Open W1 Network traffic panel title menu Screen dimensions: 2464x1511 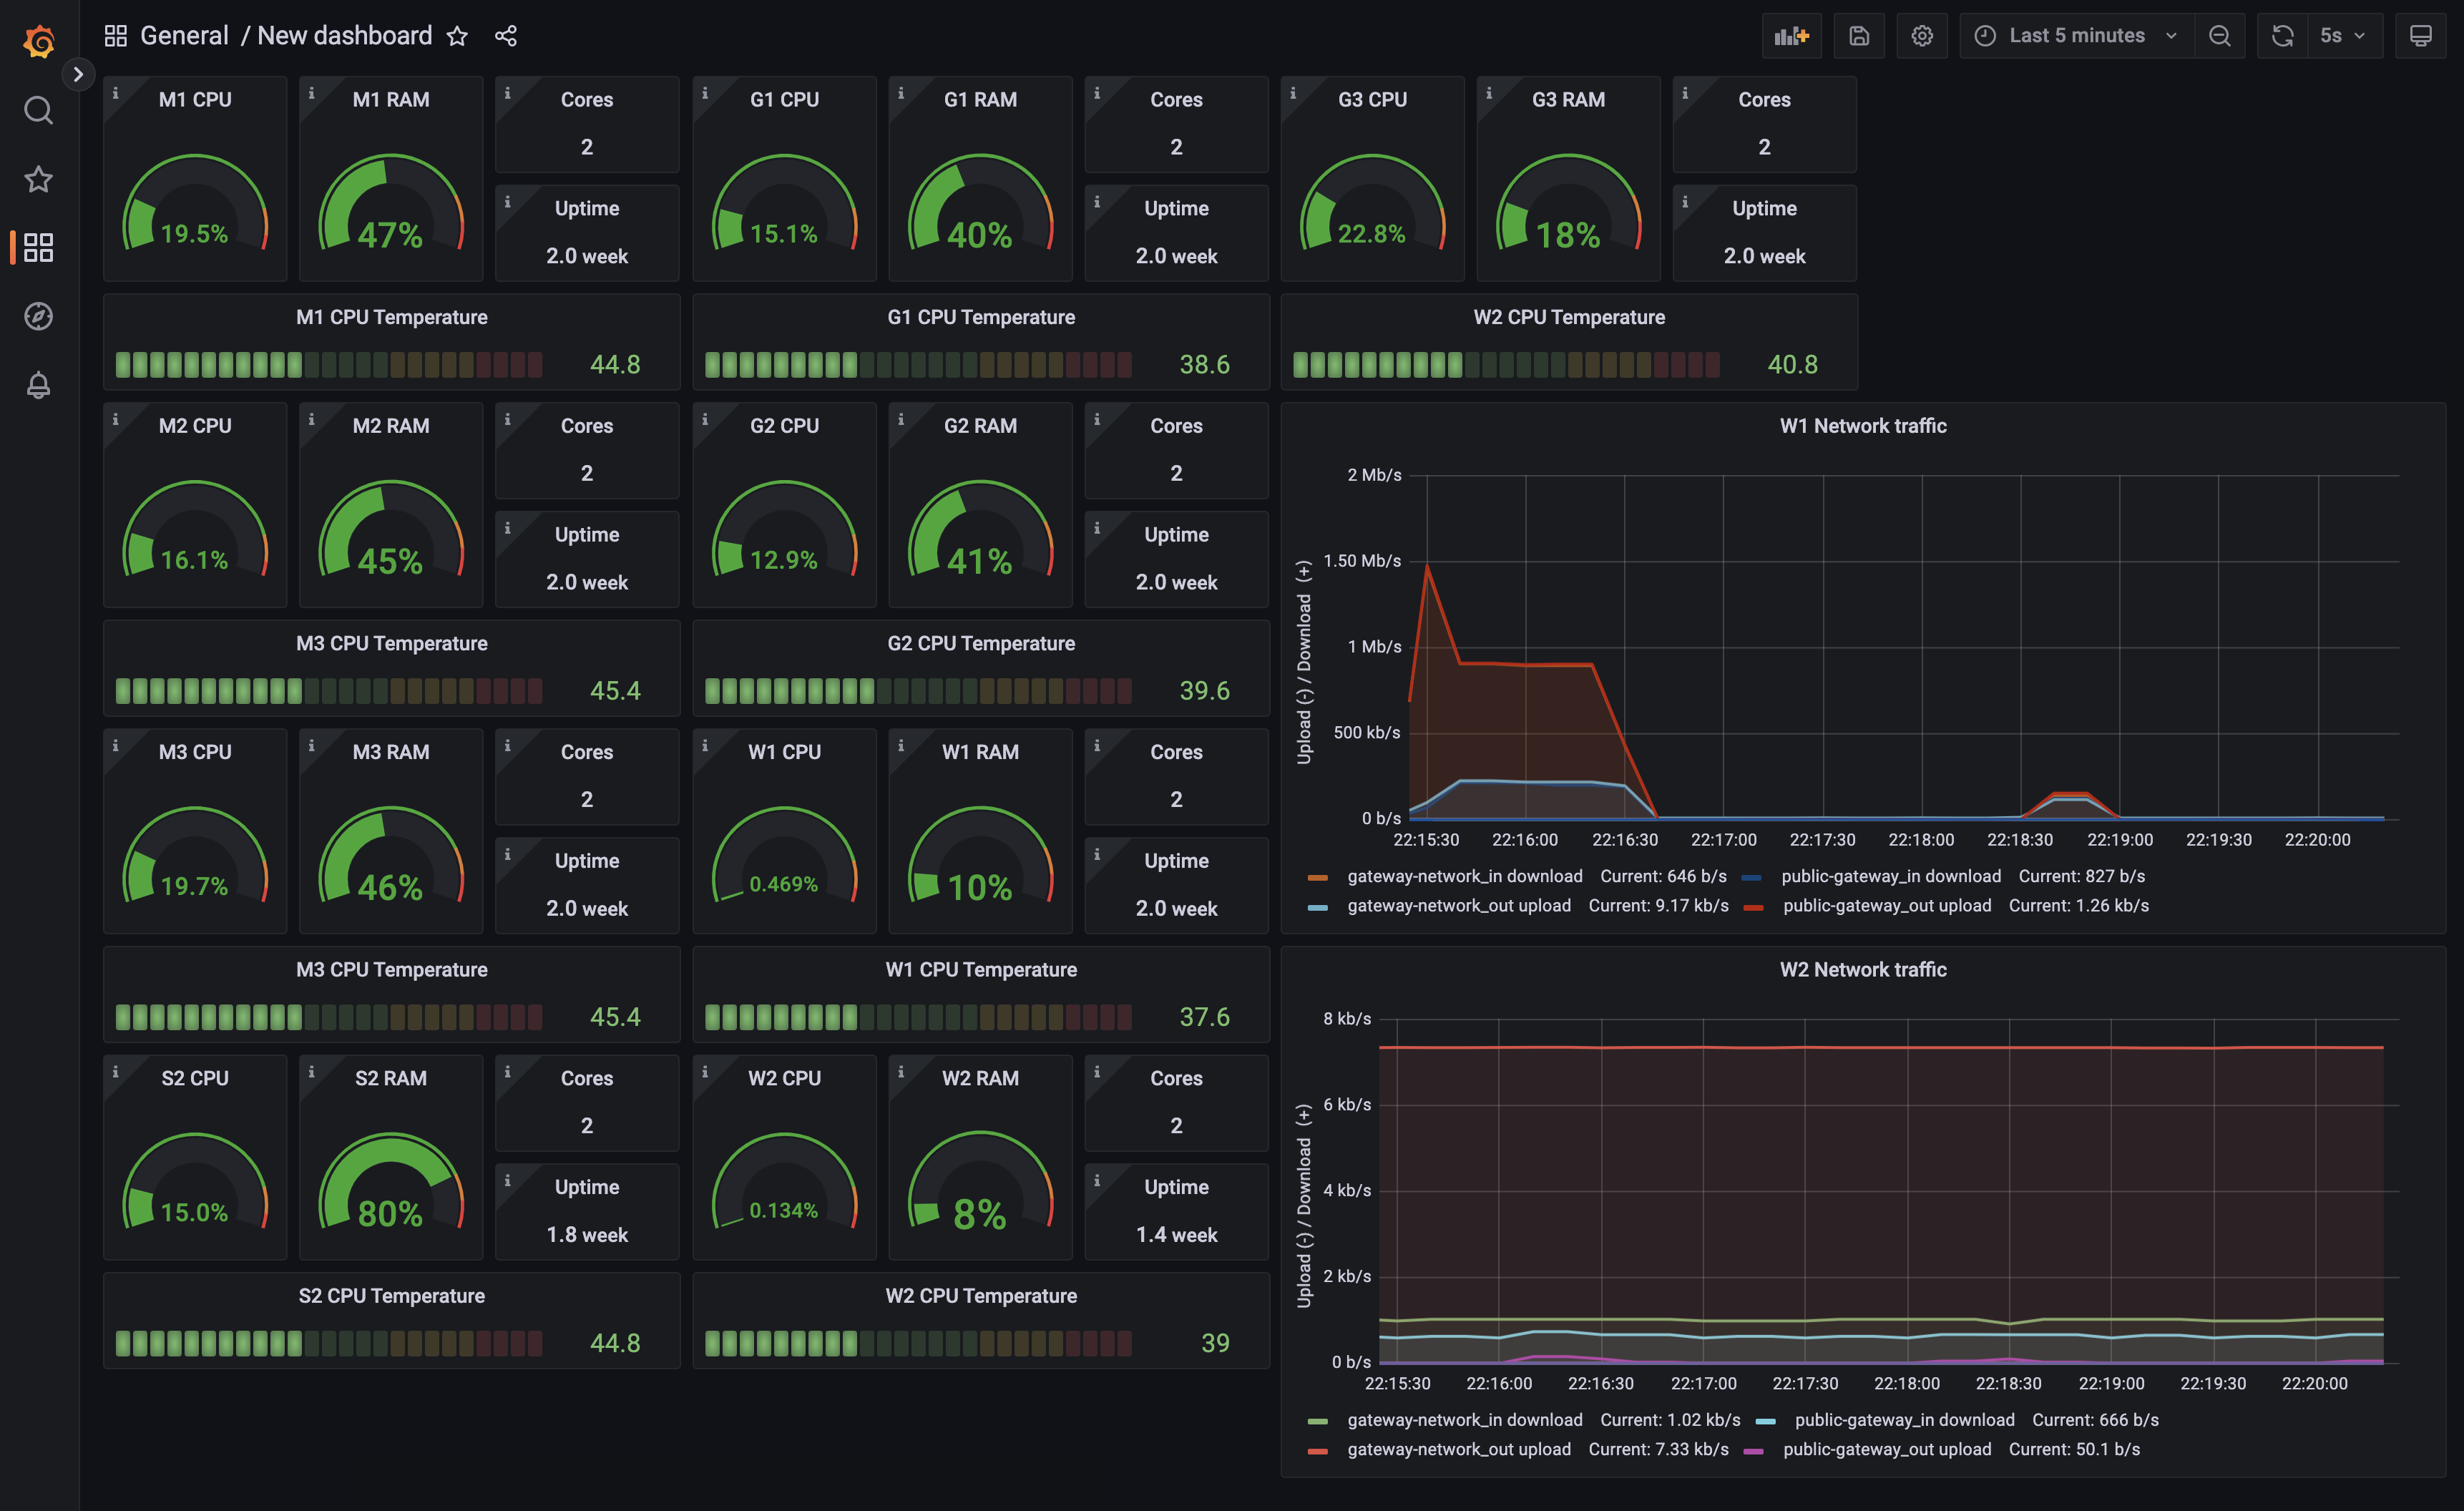pyautogui.click(x=1862, y=426)
